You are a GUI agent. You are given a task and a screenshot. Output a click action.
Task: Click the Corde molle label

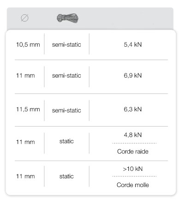pos(133,185)
